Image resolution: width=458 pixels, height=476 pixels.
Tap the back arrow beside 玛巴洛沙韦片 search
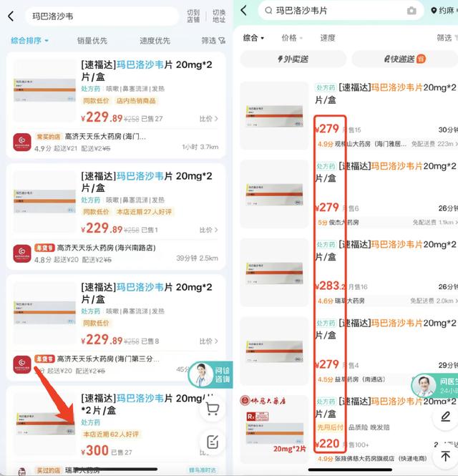coord(244,10)
